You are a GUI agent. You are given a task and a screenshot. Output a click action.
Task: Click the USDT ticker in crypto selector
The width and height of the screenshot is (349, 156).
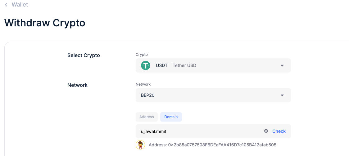coord(161,65)
